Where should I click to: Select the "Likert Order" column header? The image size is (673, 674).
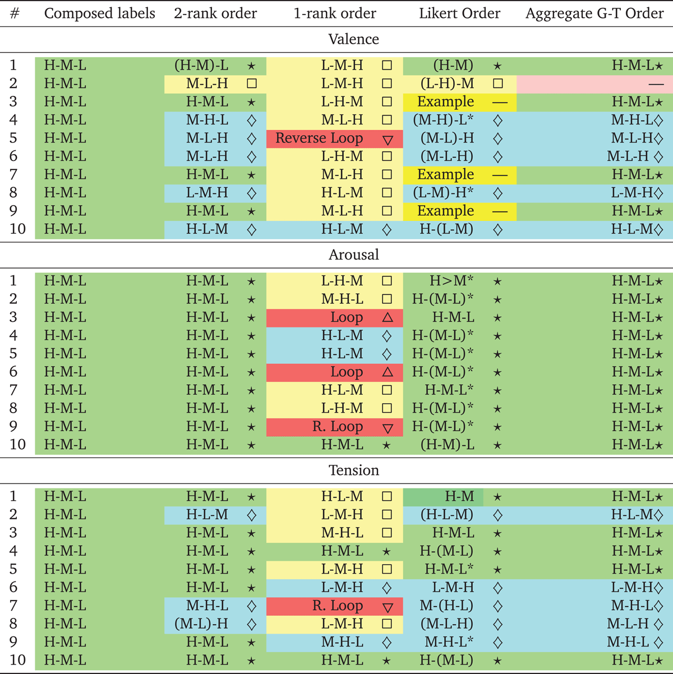click(459, 13)
